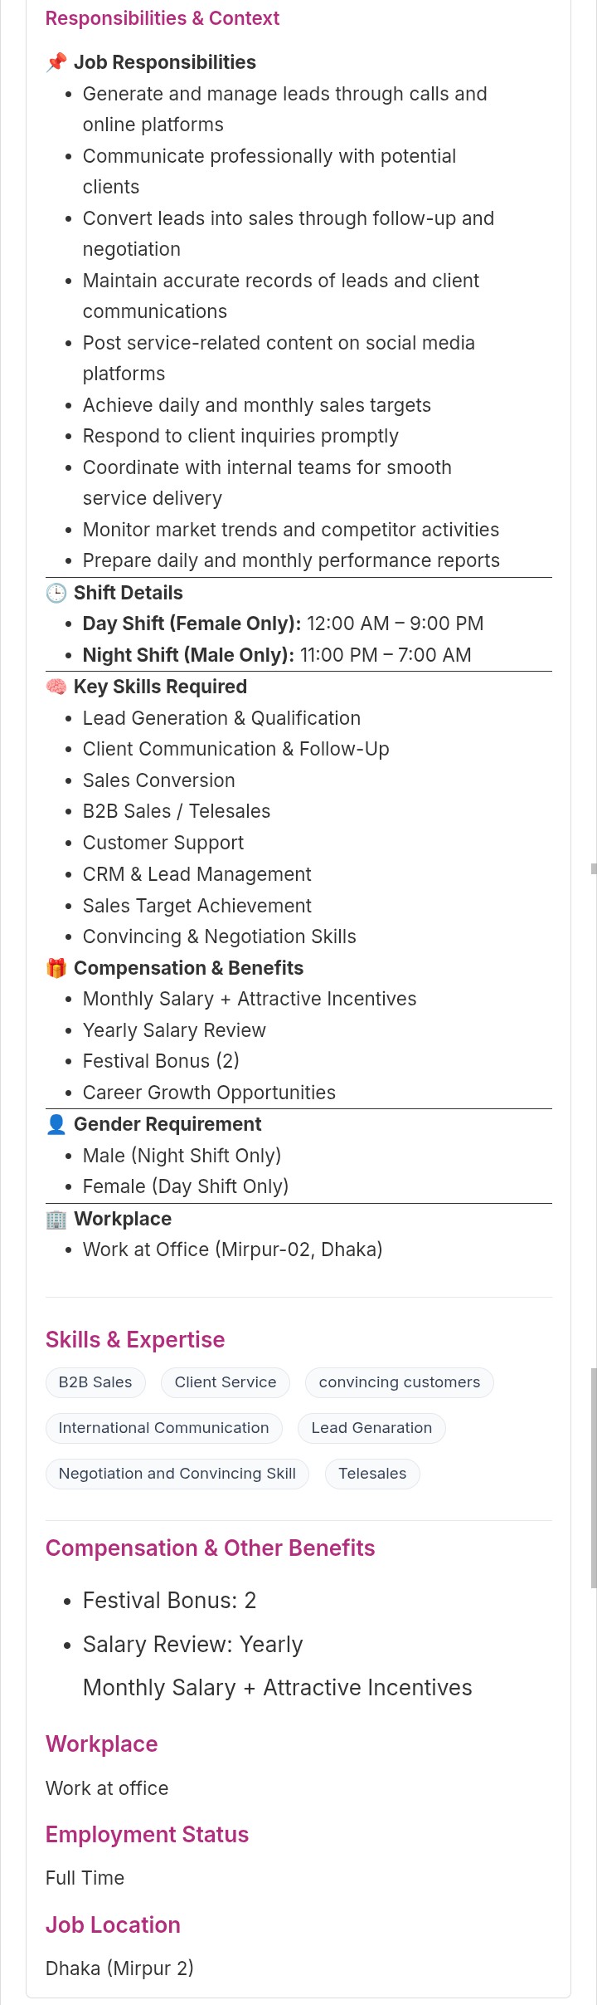Screen dimensions: 597x2005
Task: Click the building icon beside Workplace
Action: (56, 1219)
